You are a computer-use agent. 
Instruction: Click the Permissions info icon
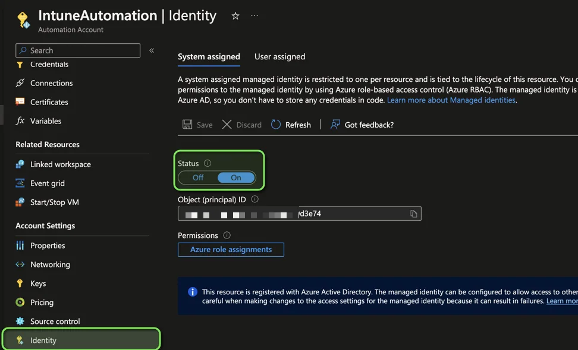point(227,235)
